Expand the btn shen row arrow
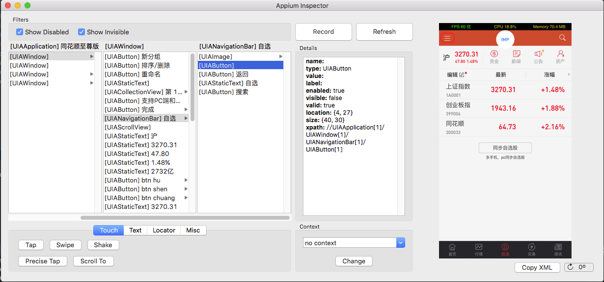The image size is (604, 282). 186,189
